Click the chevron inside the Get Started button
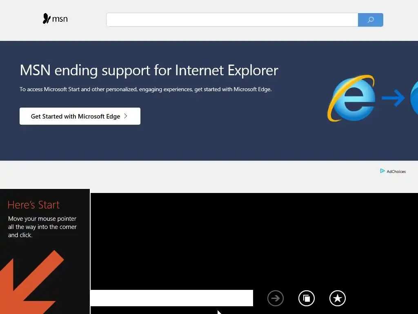 coord(126,116)
